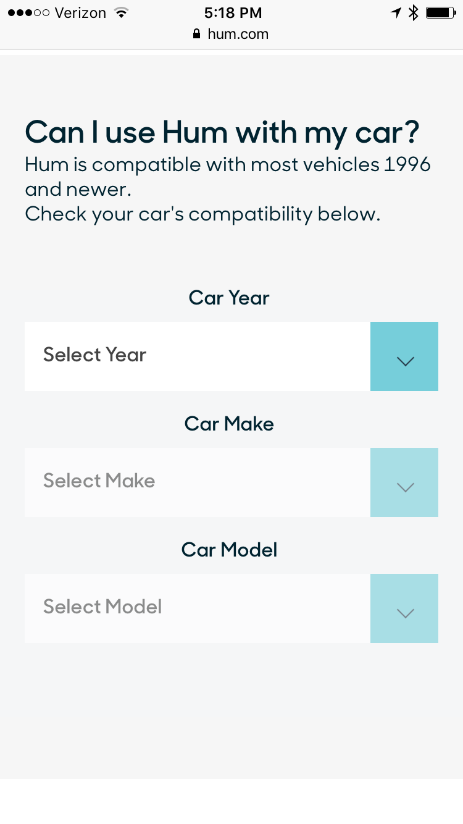The image size is (463, 824).
Task: Tap the 5:18 PM clock
Action: 233,13
